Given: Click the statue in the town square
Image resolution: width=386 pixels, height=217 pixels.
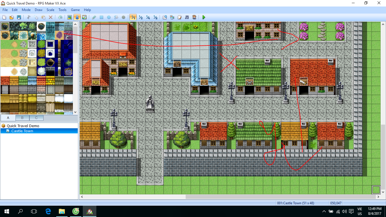Looking at the screenshot, I should pyautogui.click(x=150, y=103).
